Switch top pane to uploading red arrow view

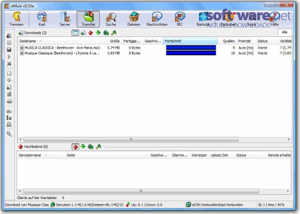(91, 33)
